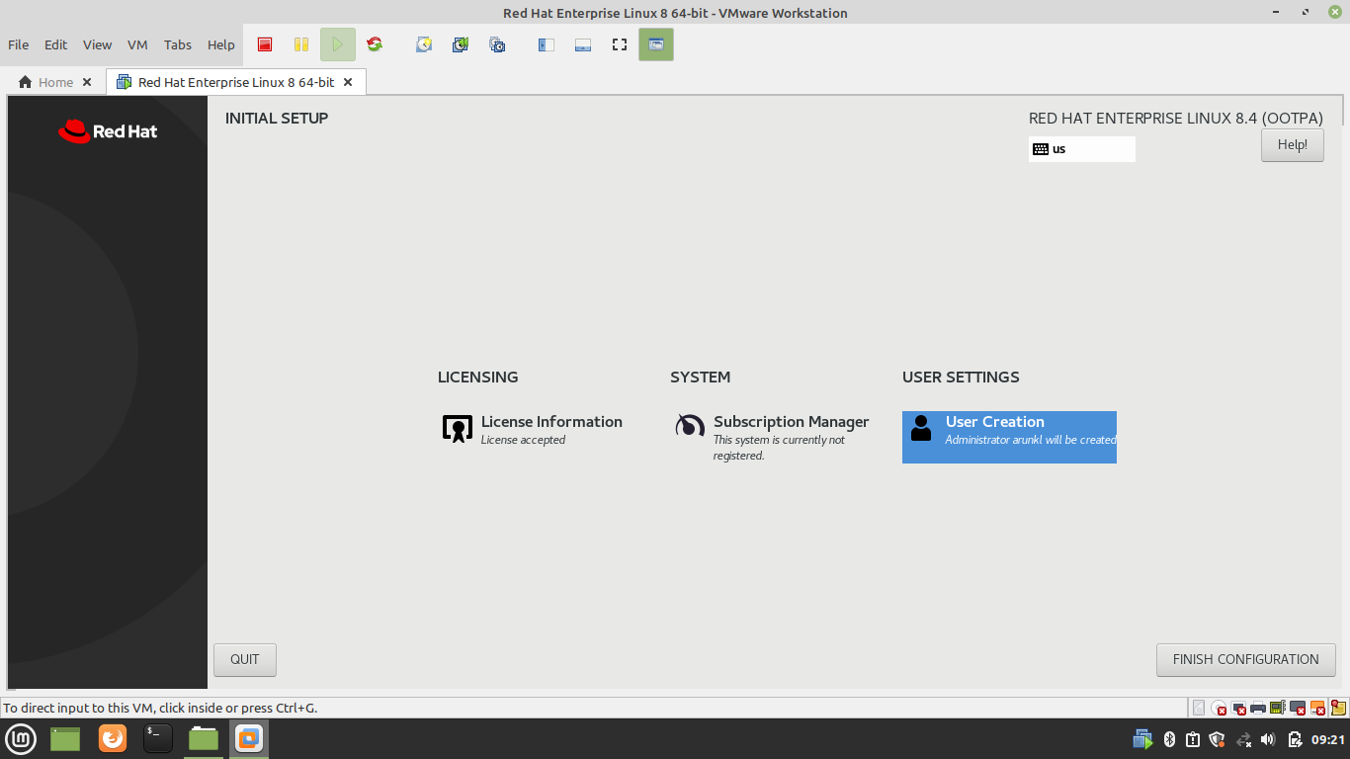Open the Linux Mint start menu
This screenshot has width=1350, height=759.
(x=22, y=738)
